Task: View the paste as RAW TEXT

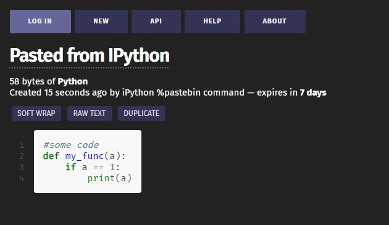Action: pos(90,113)
